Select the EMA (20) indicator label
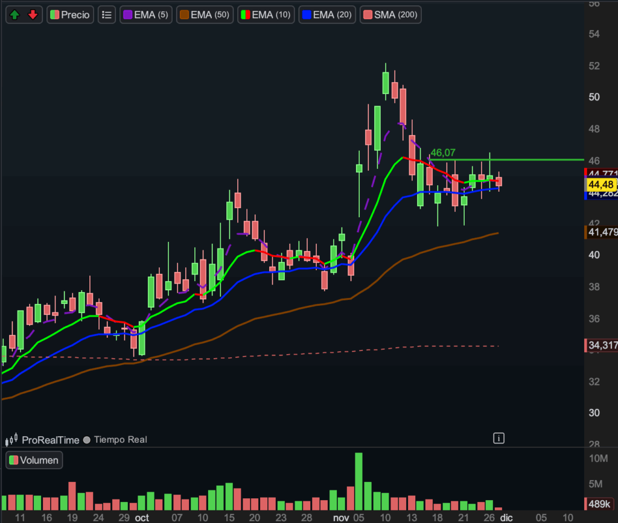 pos(327,14)
